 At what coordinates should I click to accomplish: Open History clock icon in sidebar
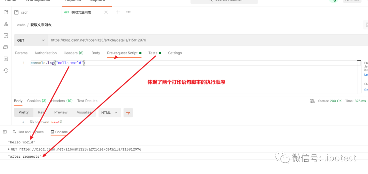[x=6, y=70]
